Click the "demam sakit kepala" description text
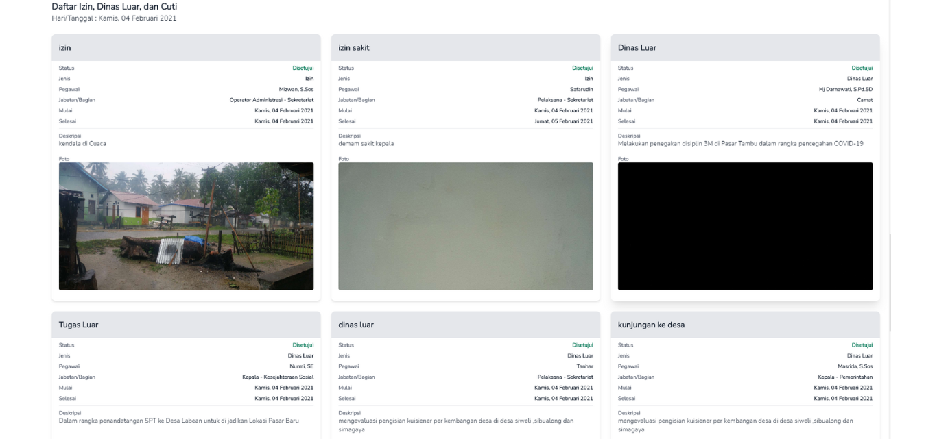The width and height of the screenshot is (937, 439). point(366,144)
